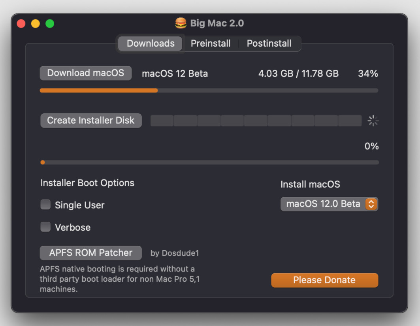Click the "34%" download percentage
The height and width of the screenshot is (326, 420).
click(x=368, y=73)
